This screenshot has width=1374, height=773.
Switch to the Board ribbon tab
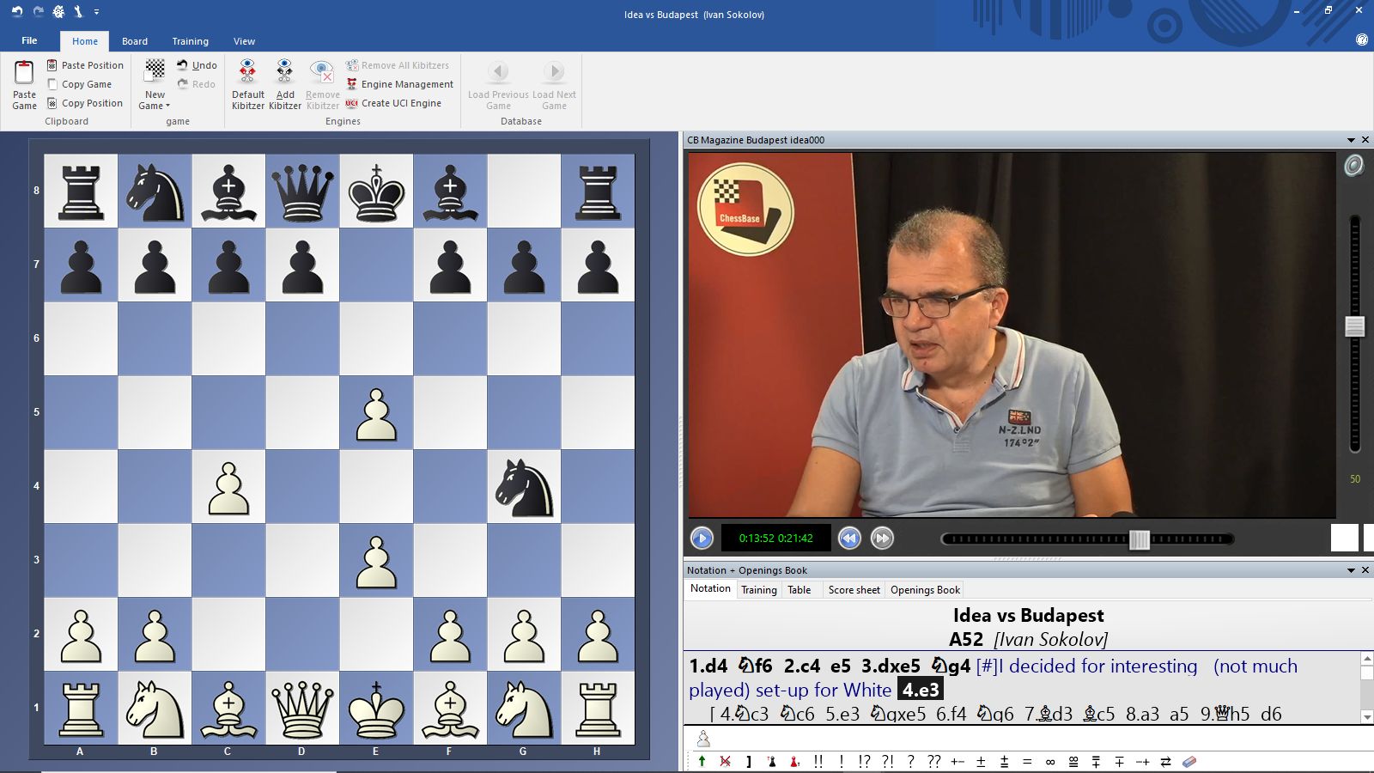click(135, 41)
